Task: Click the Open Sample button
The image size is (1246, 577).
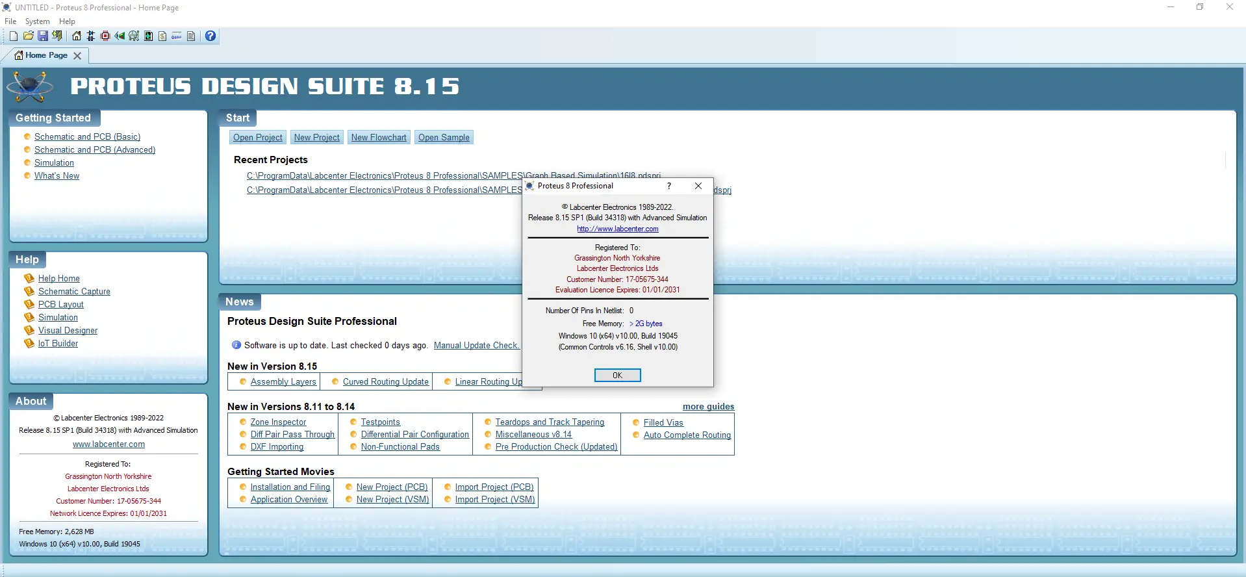Action: [444, 137]
